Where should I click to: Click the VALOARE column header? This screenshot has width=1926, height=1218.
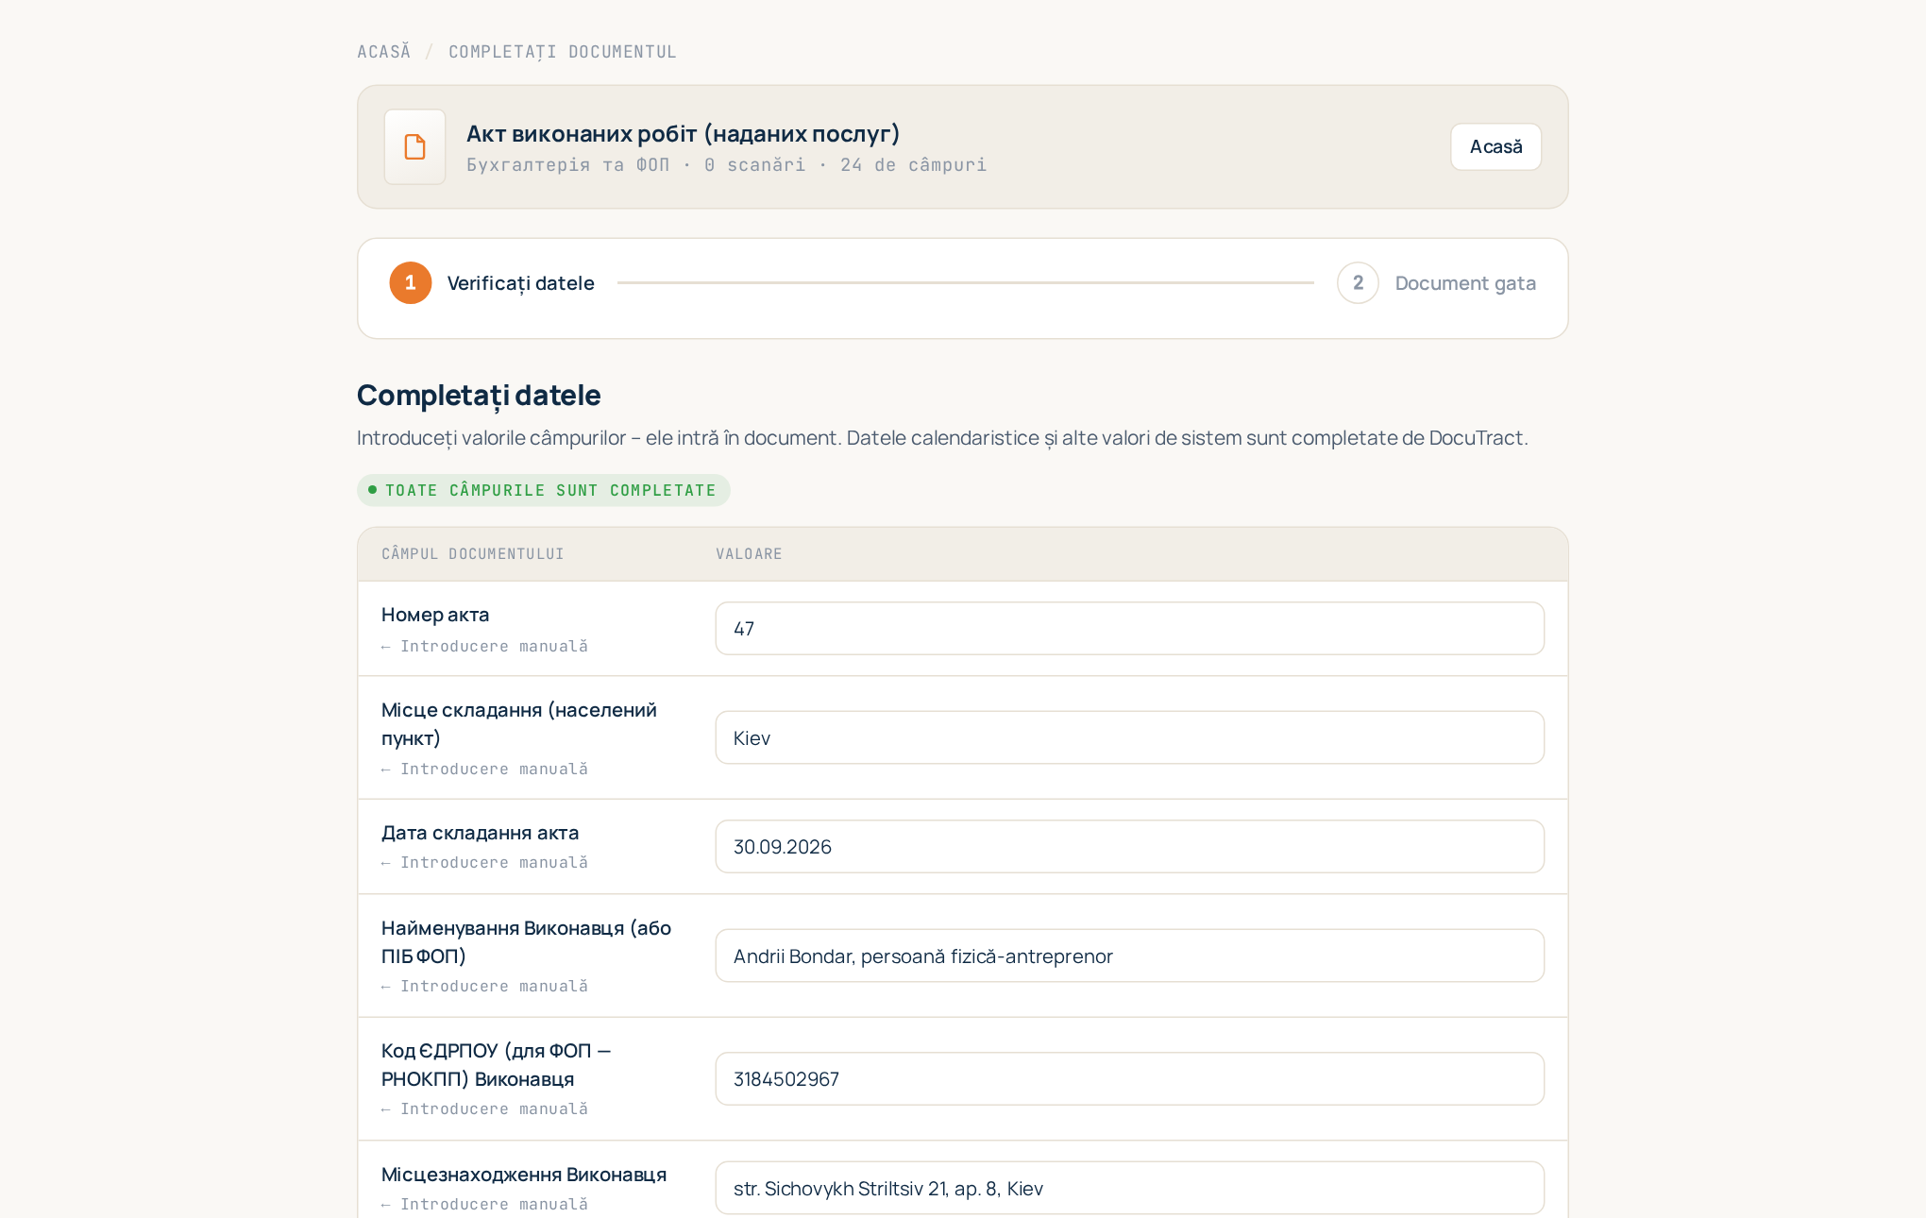tap(749, 554)
